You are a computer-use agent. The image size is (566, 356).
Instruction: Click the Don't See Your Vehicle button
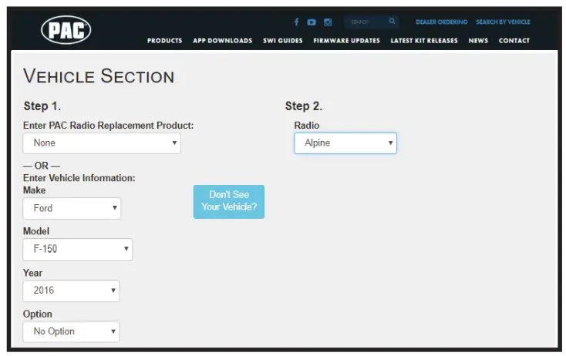229,202
